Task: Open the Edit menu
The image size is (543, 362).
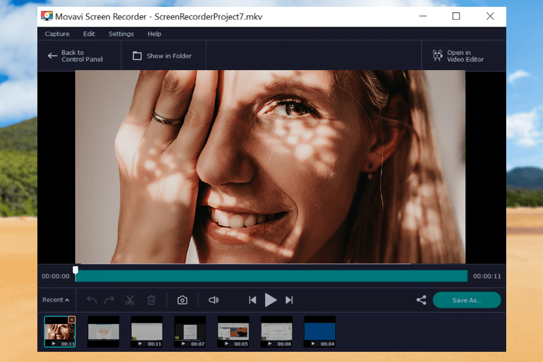Action: pyautogui.click(x=89, y=33)
